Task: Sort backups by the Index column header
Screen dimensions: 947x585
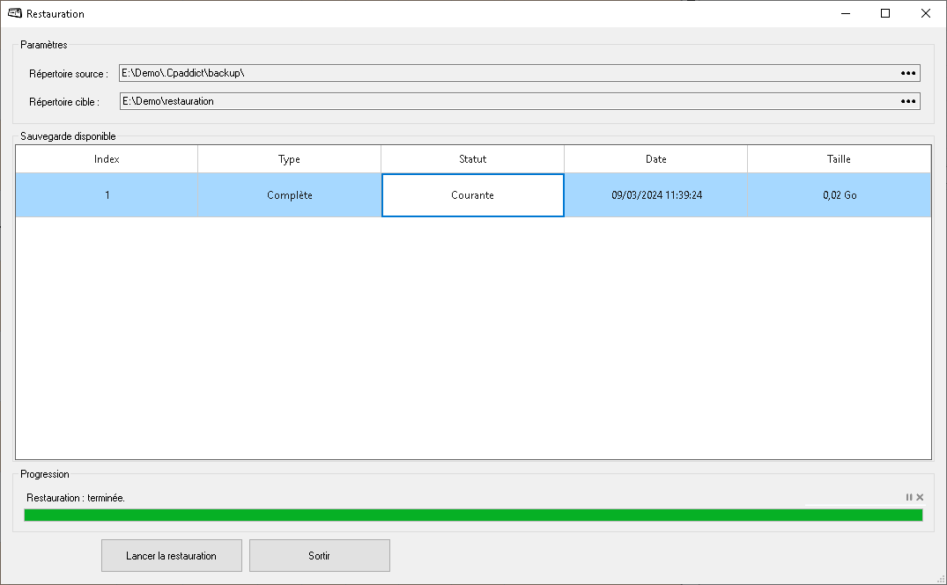Action: pos(107,159)
